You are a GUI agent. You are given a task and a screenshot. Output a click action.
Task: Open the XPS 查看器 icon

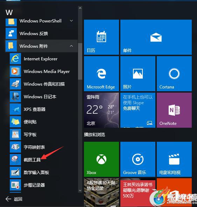[x=15, y=109]
